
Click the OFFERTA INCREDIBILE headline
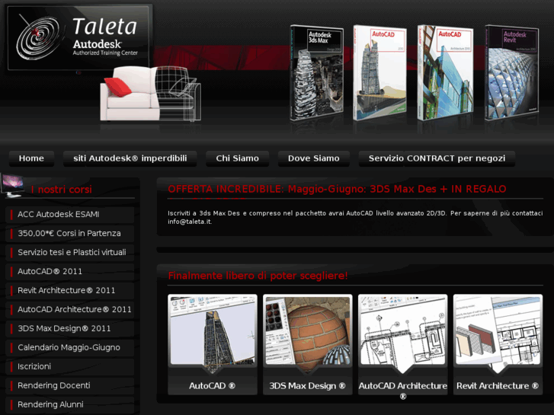[x=337, y=190]
